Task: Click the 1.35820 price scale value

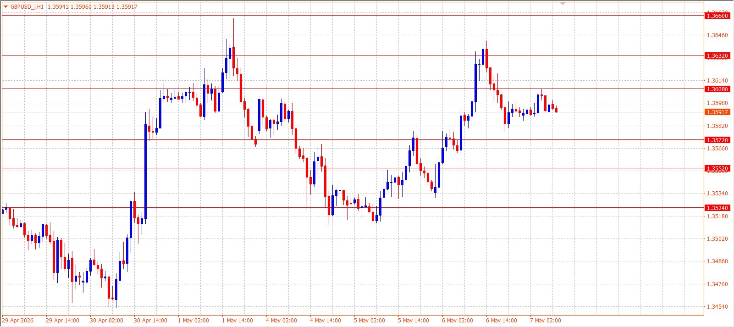Action: pyautogui.click(x=717, y=126)
